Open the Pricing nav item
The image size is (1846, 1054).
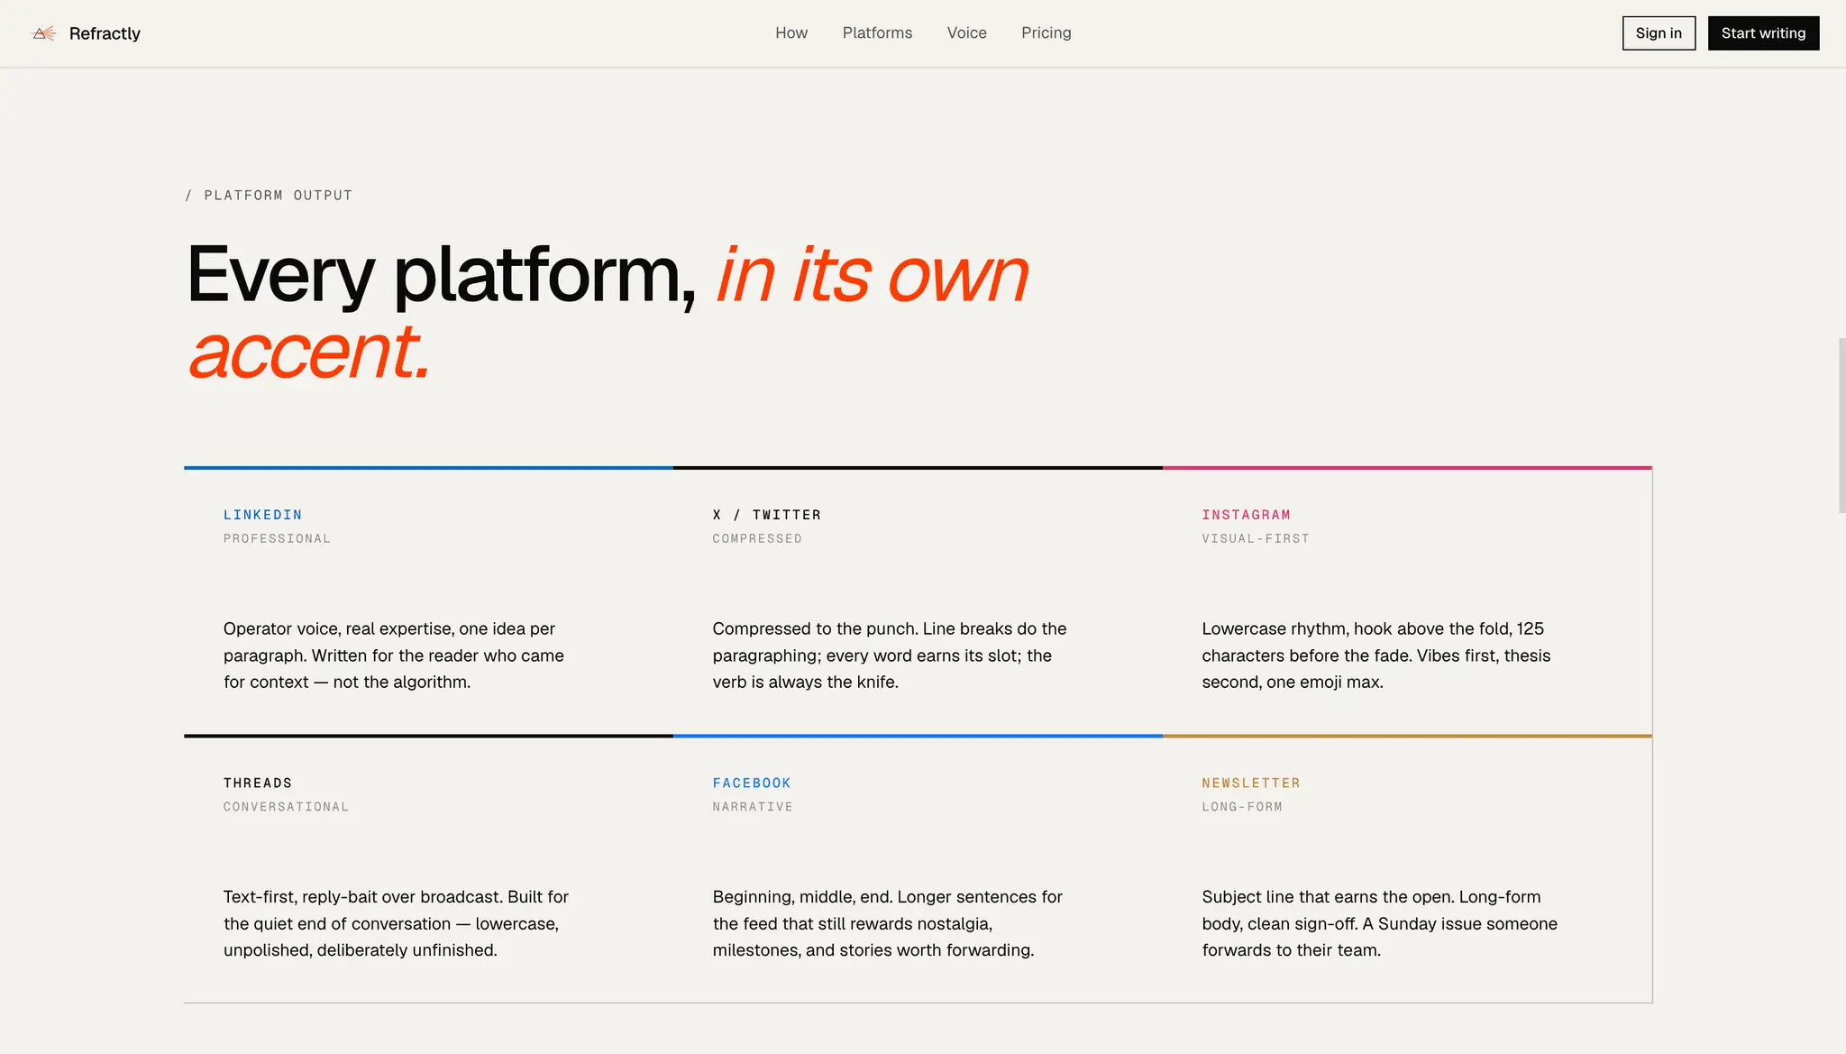click(1046, 32)
